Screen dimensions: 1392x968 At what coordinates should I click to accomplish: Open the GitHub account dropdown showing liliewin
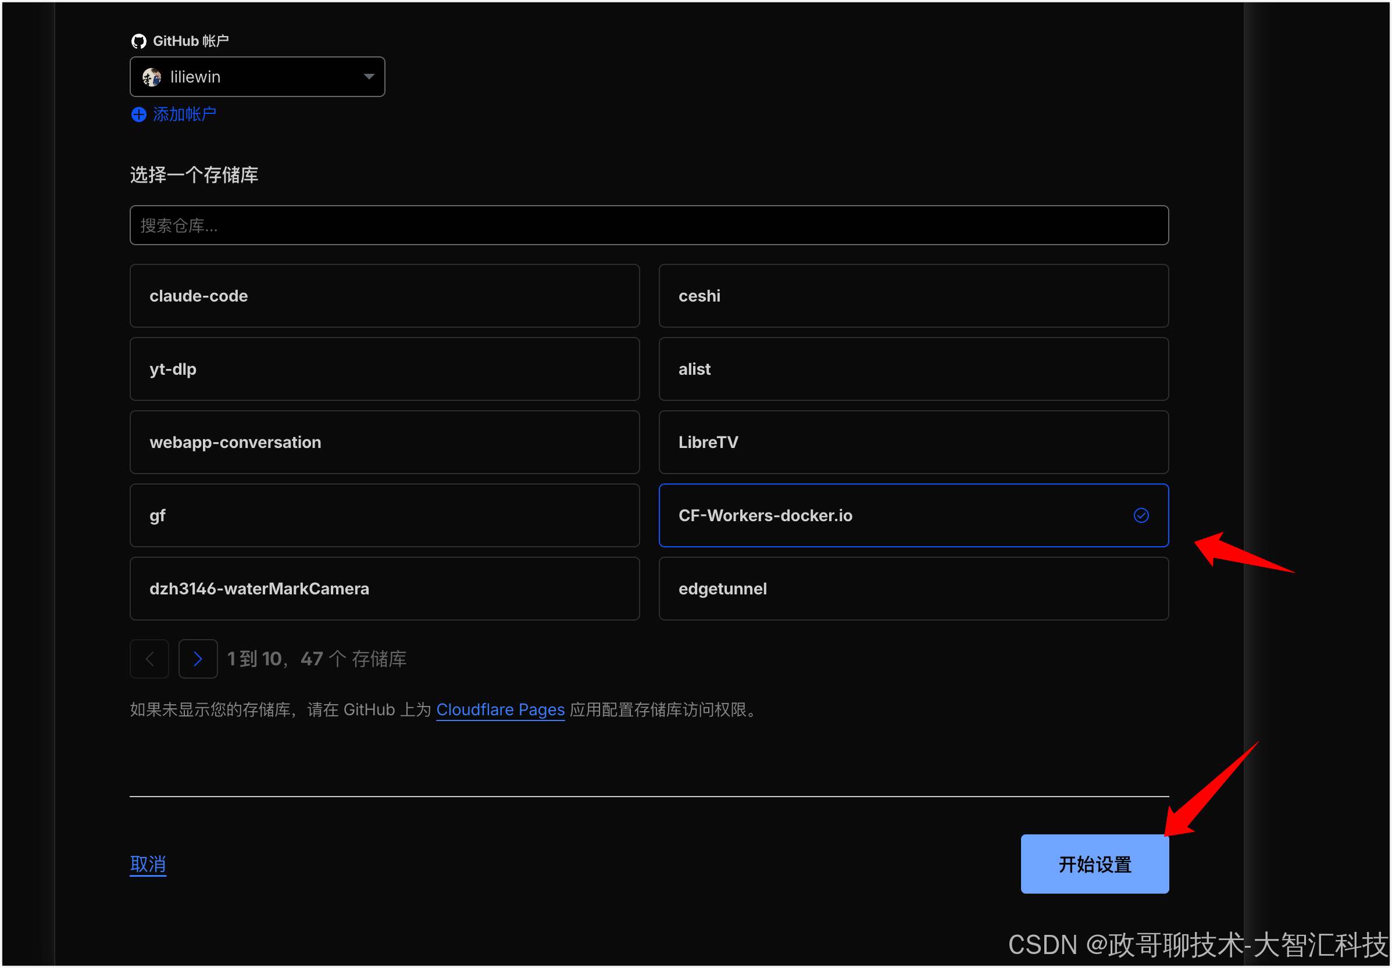257,77
